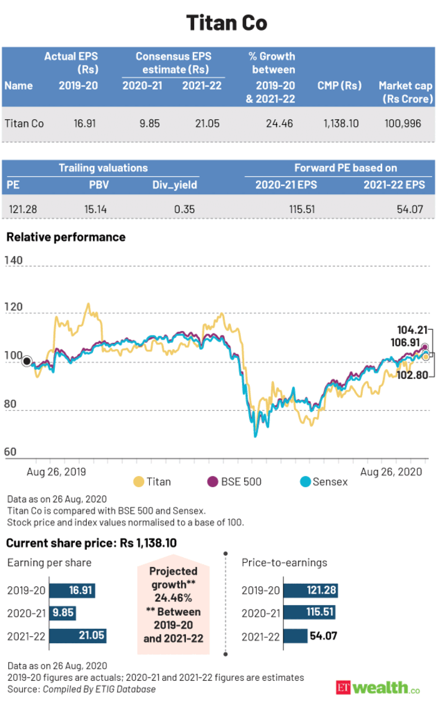The height and width of the screenshot is (712, 437).
Task: Select the 2020-21 EPS bar showing 9.85
Action: 62,613
